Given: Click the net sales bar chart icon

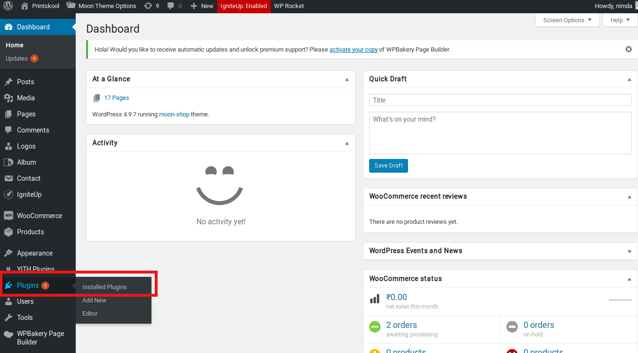Looking at the screenshot, I should pyautogui.click(x=374, y=299).
